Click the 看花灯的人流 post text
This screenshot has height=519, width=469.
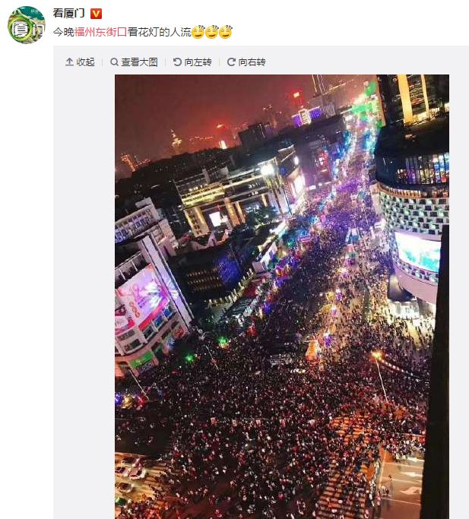pos(160,32)
